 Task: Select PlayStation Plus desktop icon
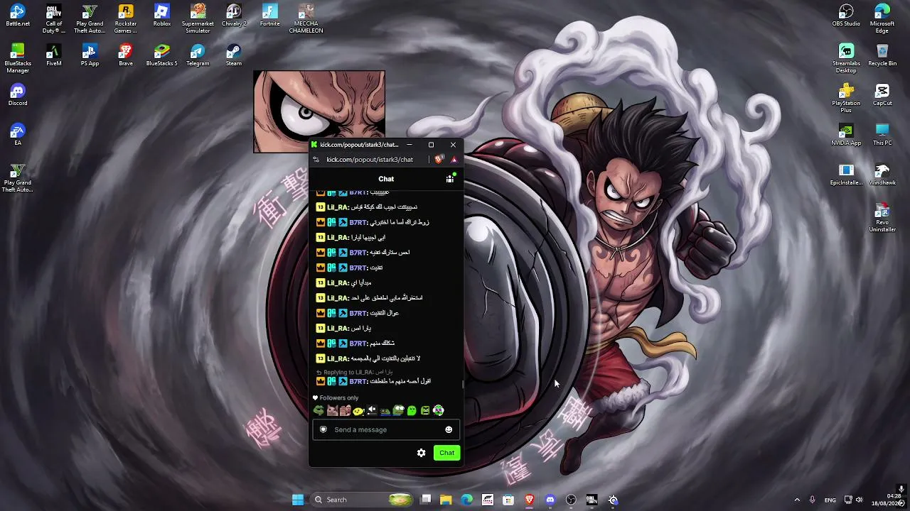846,99
